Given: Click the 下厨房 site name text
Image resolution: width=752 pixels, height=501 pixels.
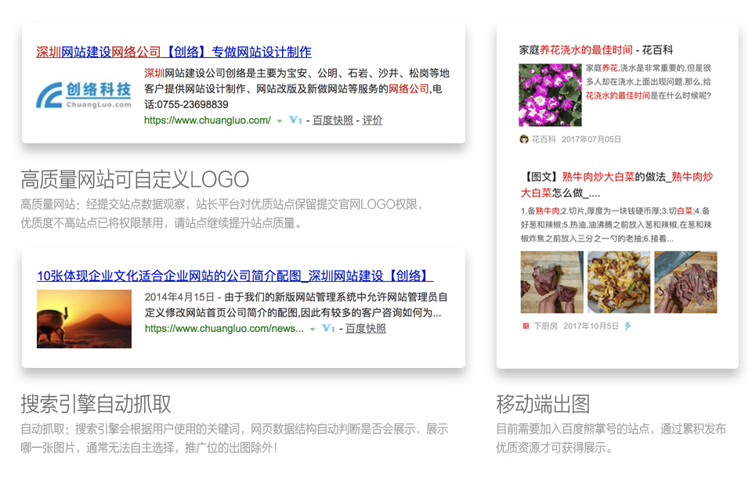Looking at the screenshot, I should [546, 325].
